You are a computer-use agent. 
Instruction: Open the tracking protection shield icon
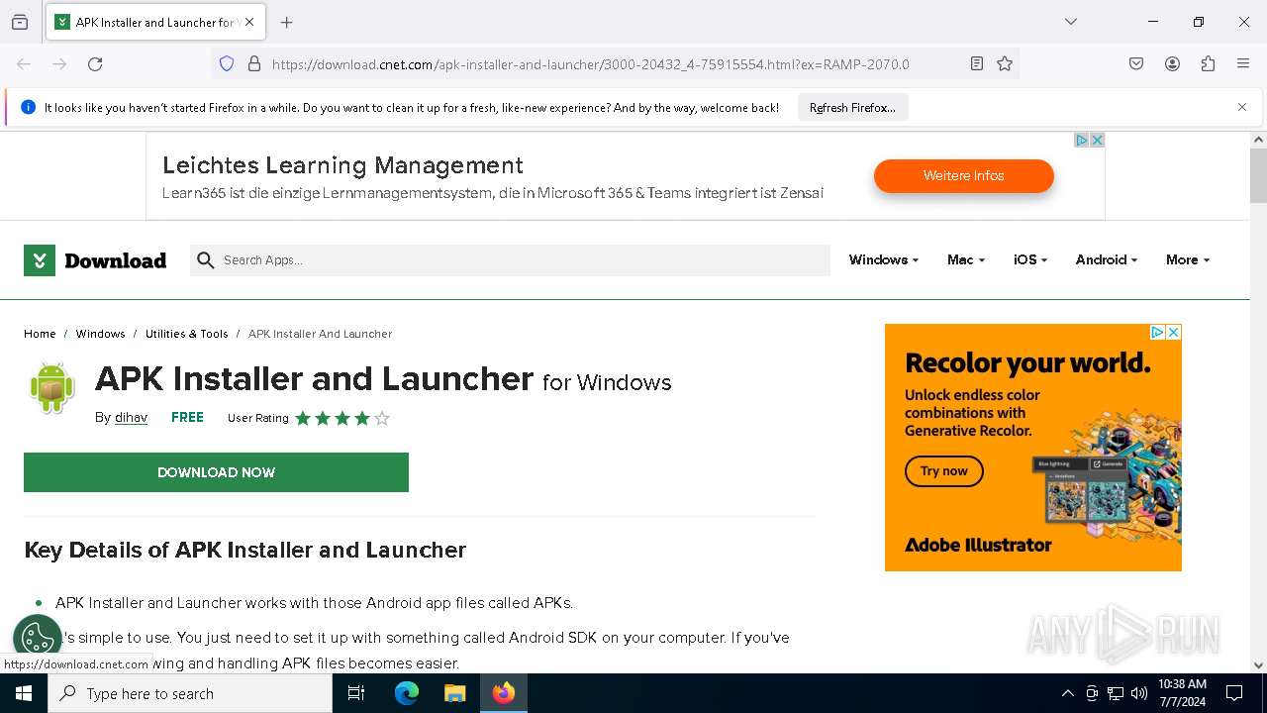(227, 64)
